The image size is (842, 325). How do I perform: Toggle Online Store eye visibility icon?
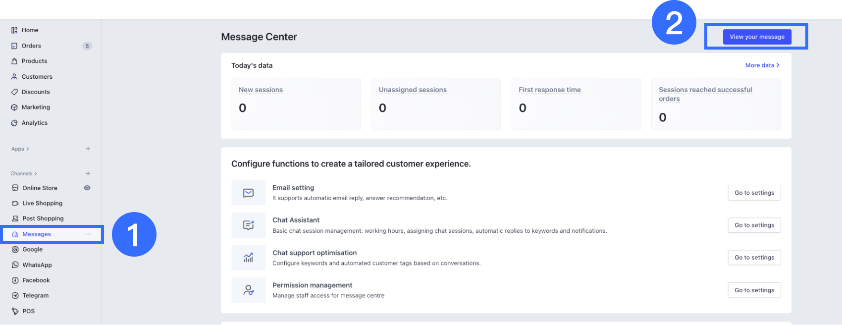tap(87, 188)
